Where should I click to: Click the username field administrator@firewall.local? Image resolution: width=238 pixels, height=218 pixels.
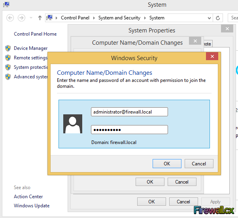(x=129, y=112)
